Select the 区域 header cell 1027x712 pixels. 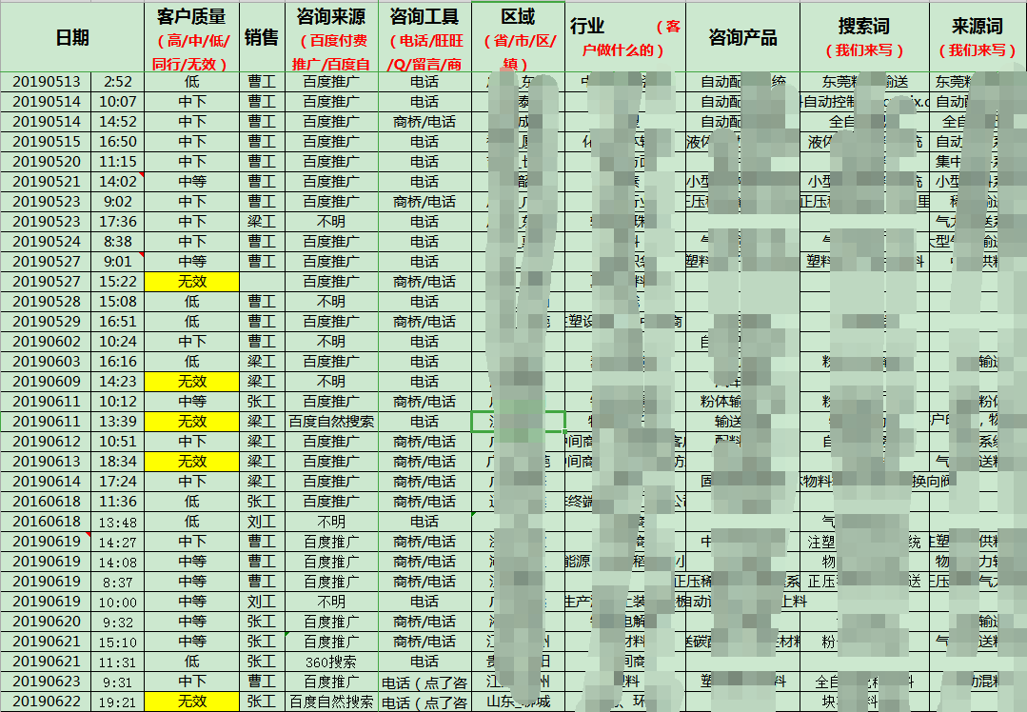tap(518, 37)
